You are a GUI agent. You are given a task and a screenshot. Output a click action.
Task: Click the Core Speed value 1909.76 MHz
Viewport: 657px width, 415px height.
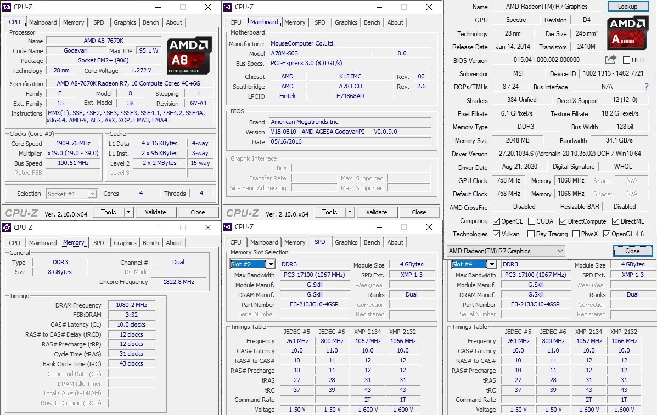tap(74, 143)
